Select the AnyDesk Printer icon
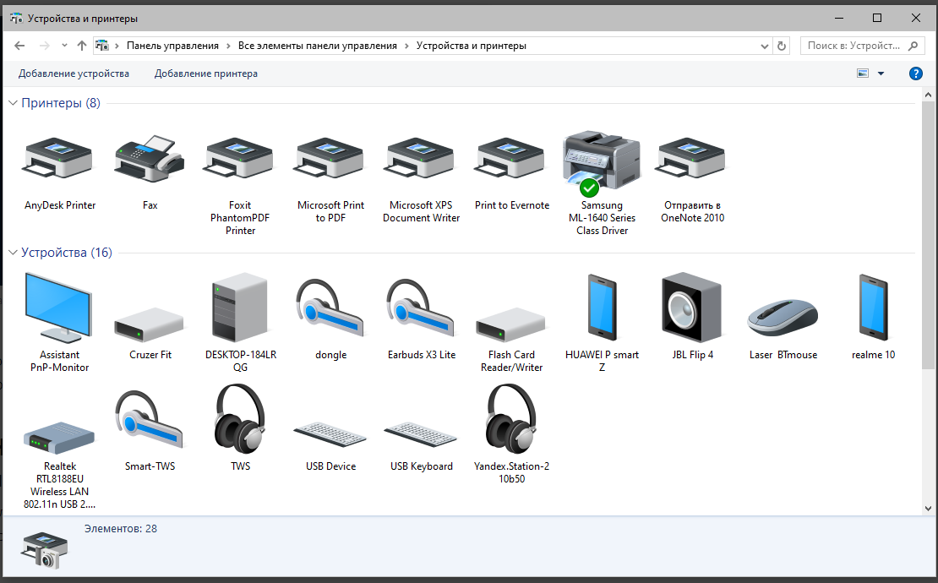 click(x=59, y=159)
